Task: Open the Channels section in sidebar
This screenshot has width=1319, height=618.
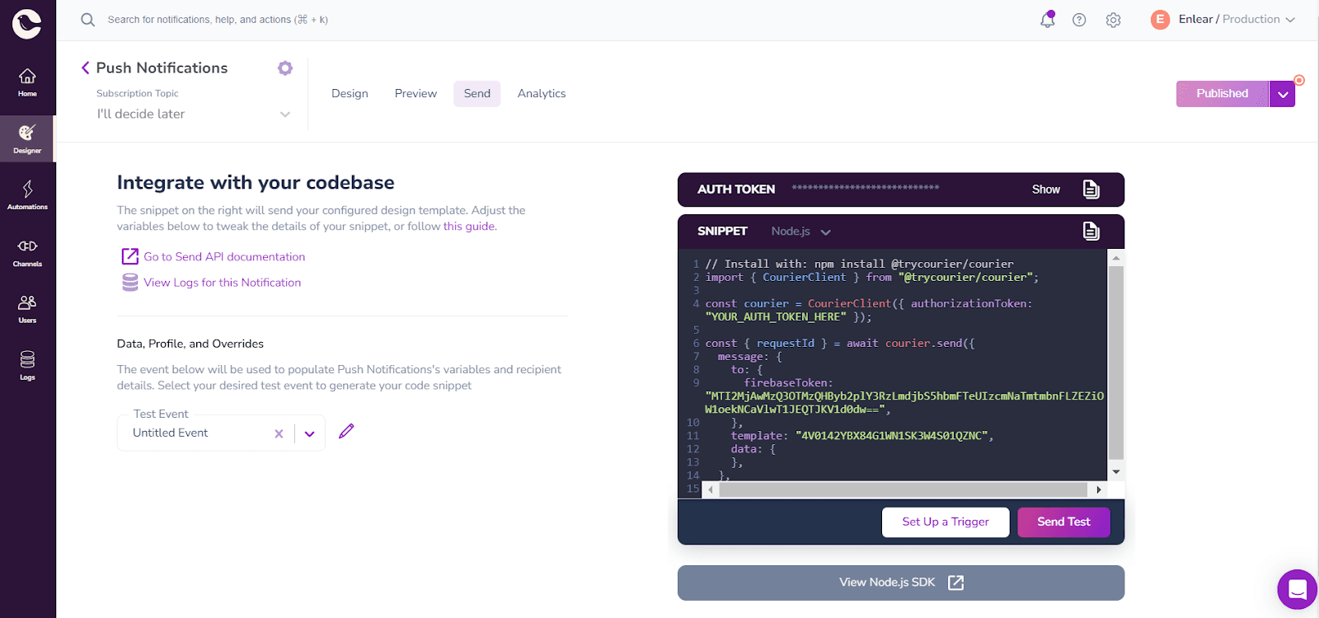Action: coord(27,252)
